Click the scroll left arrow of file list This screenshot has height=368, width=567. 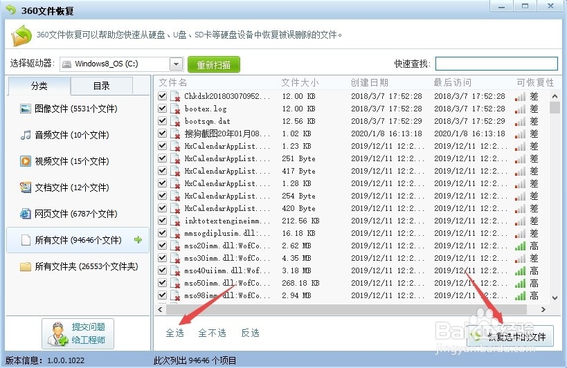tap(160, 309)
